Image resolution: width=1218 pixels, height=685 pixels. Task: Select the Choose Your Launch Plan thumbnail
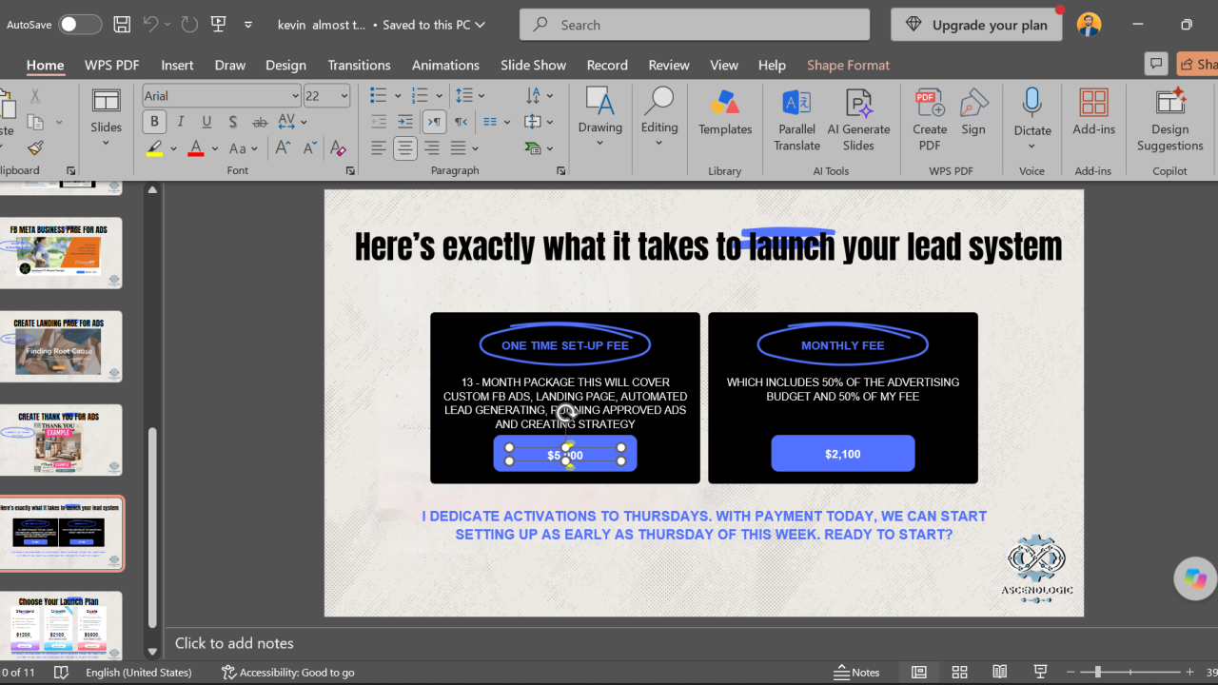pos(61,625)
